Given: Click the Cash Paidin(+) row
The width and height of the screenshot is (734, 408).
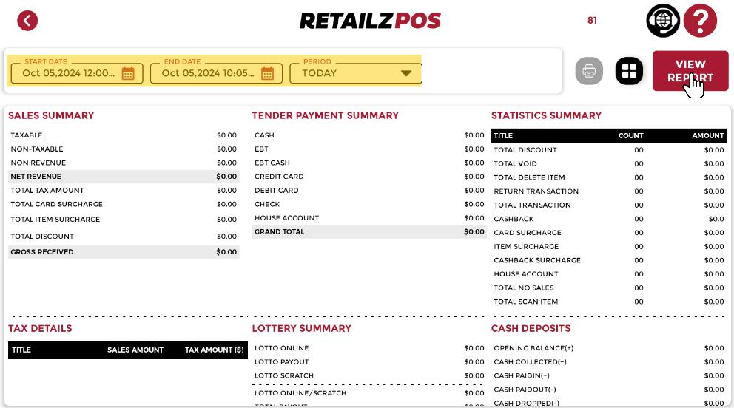Looking at the screenshot, I should point(608,375).
